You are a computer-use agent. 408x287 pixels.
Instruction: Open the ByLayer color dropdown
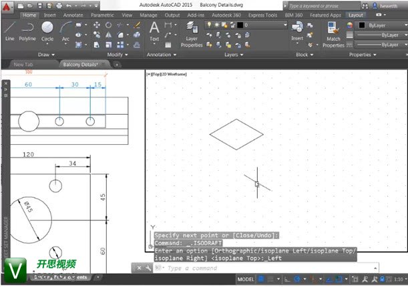tap(377, 25)
